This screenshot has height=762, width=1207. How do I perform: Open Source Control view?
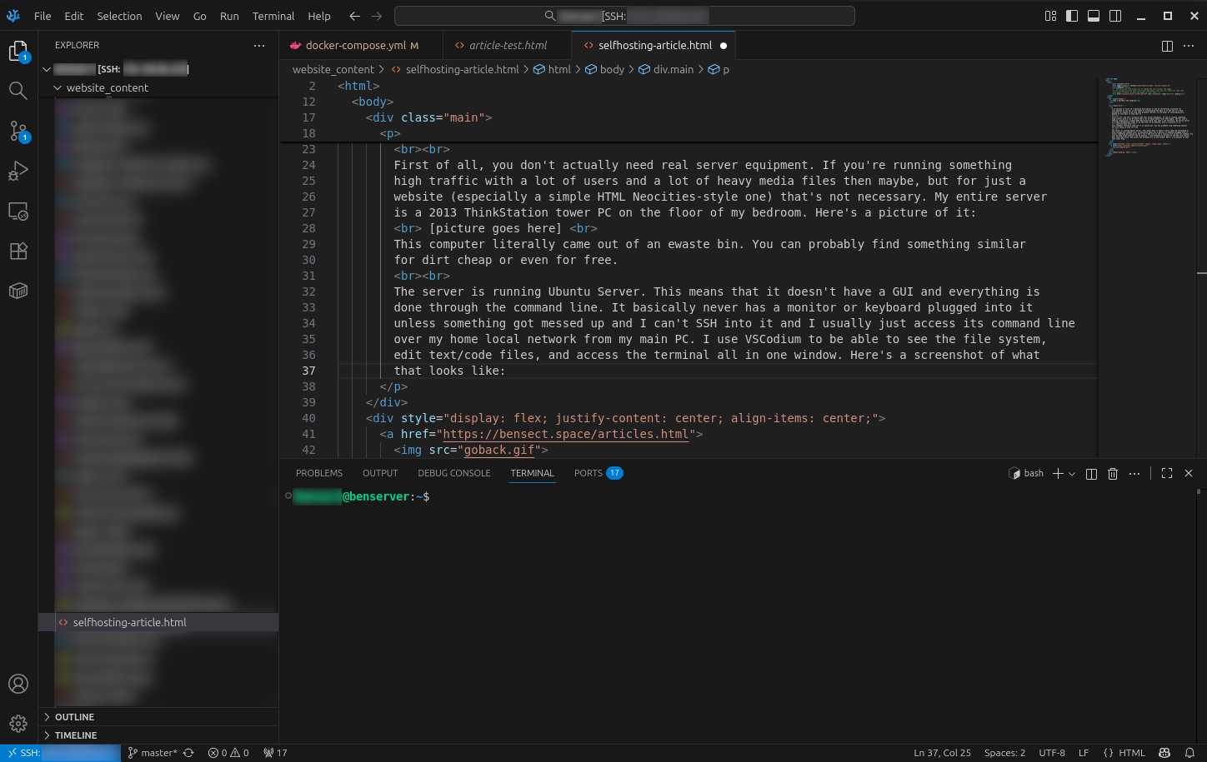click(18, 131)
